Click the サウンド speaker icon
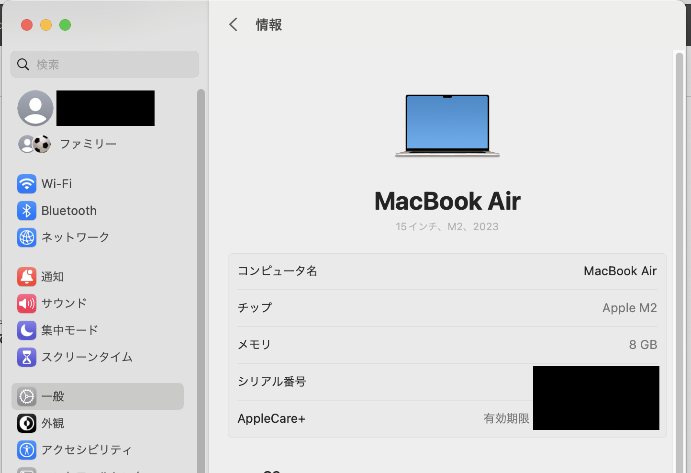Image resolution: width=691 pixels, height=473 pixels. click(x=27, y=304)
